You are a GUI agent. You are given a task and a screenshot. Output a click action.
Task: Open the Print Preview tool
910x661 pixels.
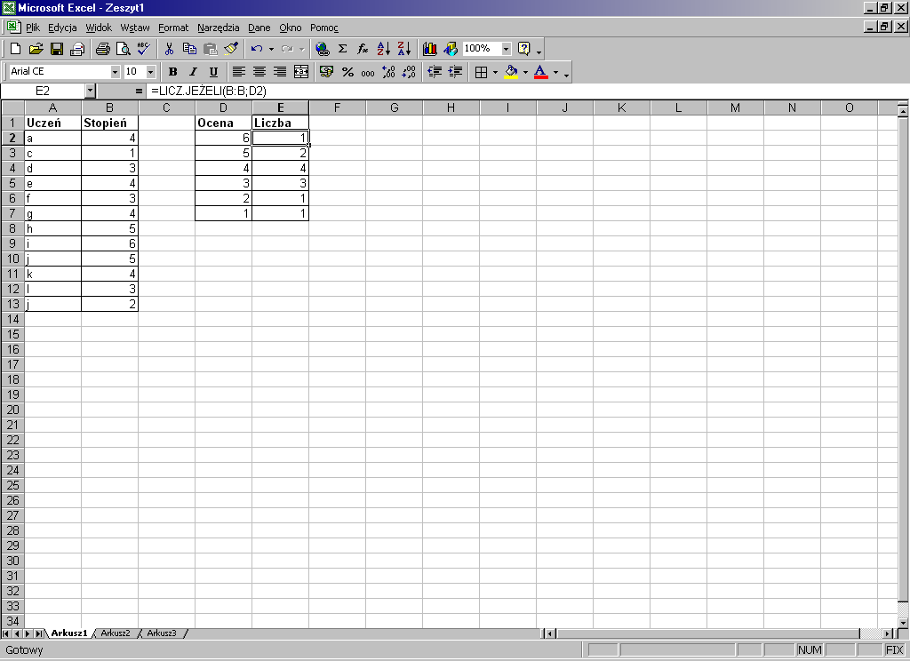click(x=123, y=49)
